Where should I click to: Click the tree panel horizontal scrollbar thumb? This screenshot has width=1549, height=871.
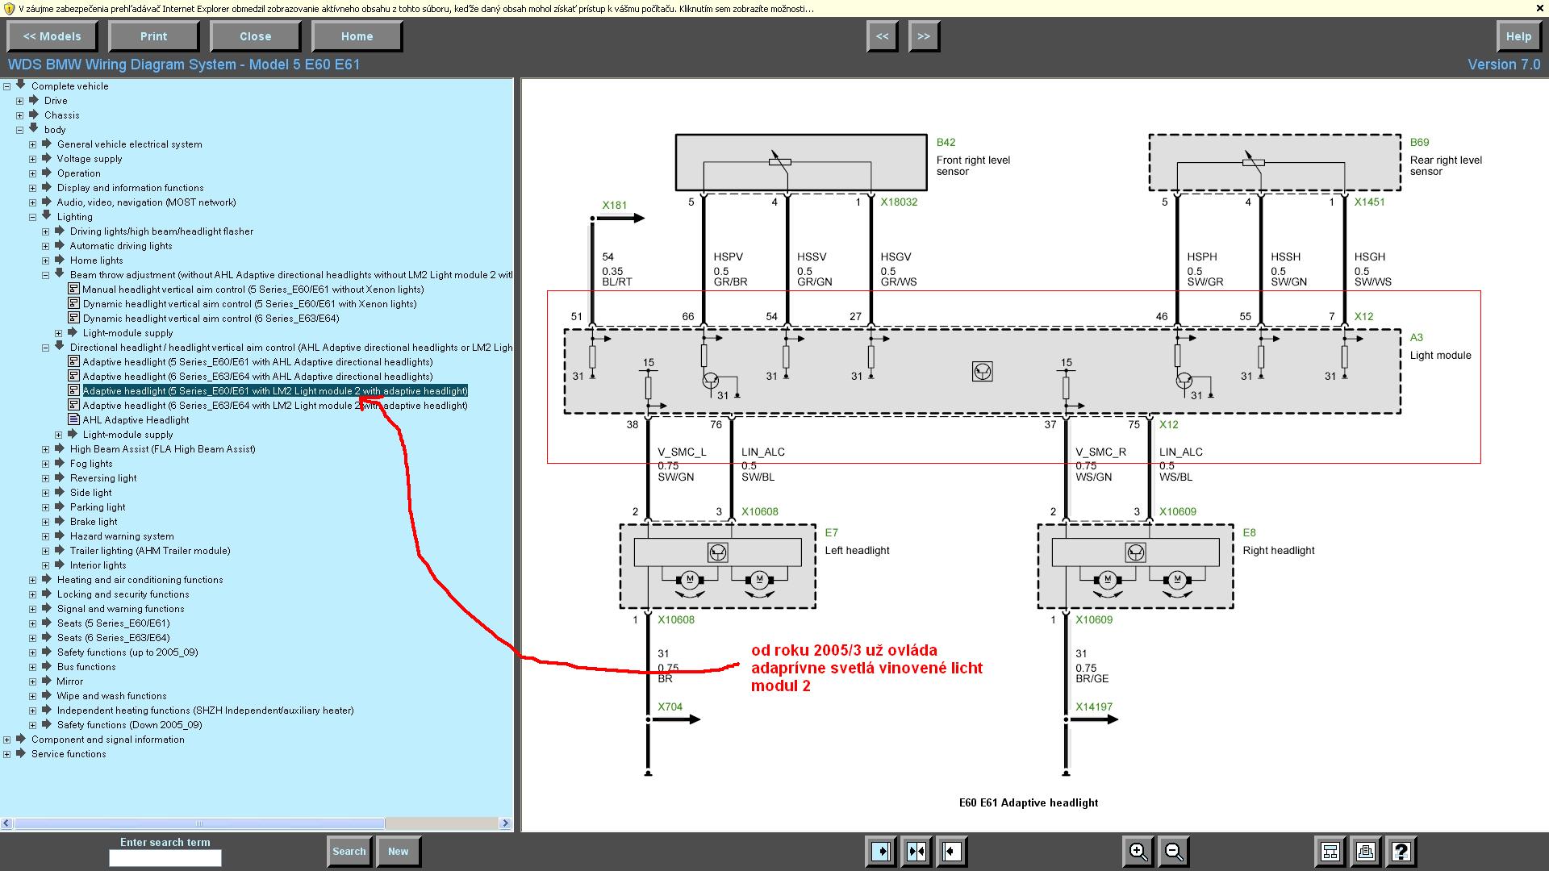coord(199,823)
